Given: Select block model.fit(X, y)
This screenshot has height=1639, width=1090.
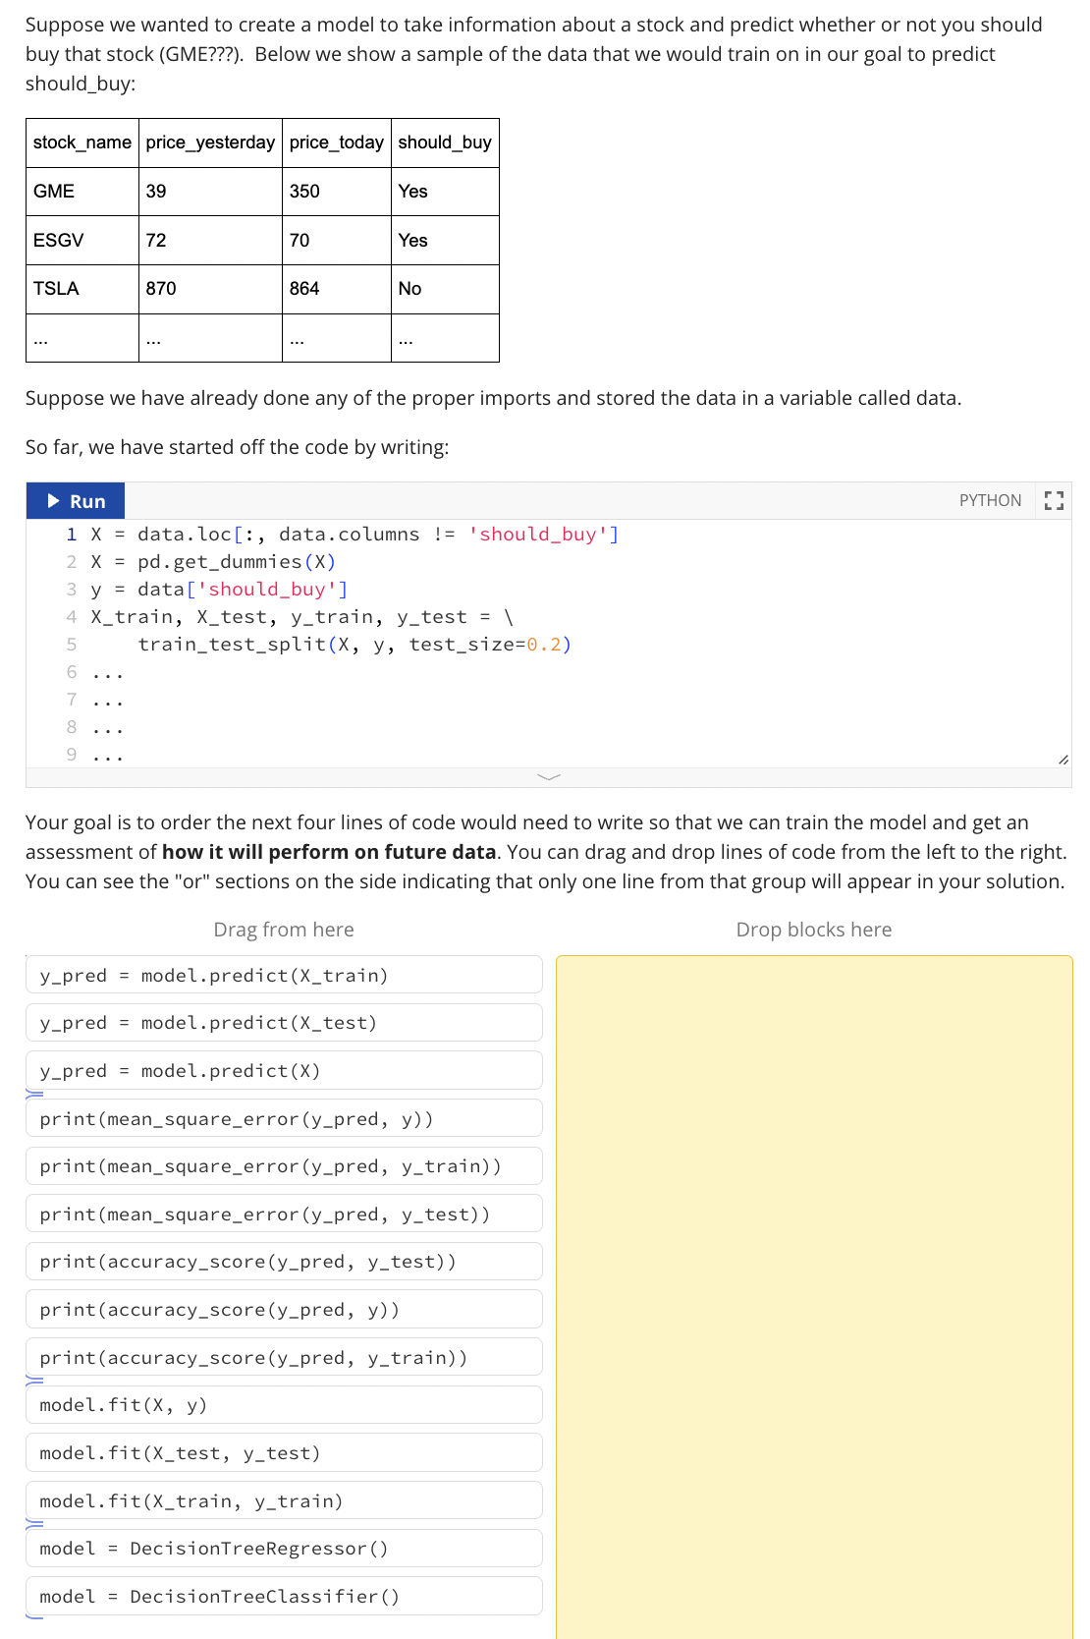Looking at the screenshot, I should coord(284,1405).
